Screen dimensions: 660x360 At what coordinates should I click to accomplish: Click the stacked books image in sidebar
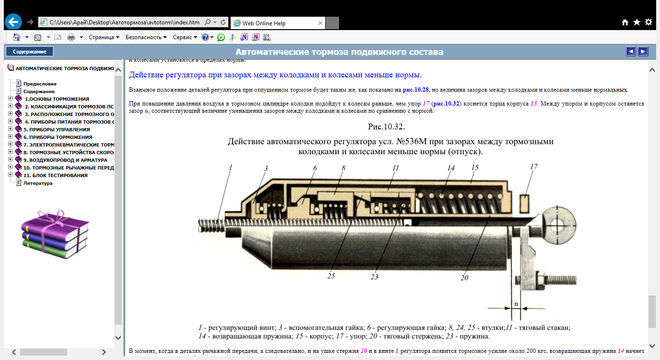coord(55,234)
